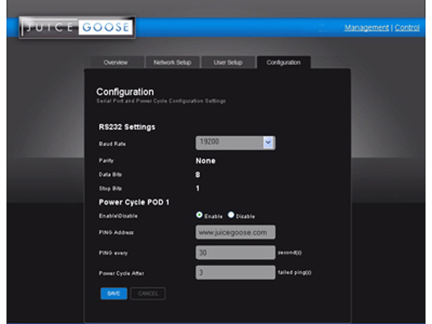
Task: Click the RS232 Settings section heading
Action: (127, 127)
